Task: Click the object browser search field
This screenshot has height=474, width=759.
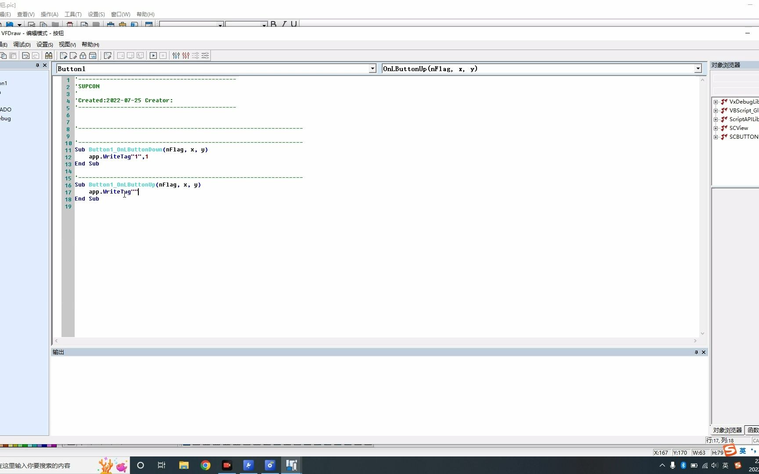Action: pyautogui.click(x=736, y=79)
